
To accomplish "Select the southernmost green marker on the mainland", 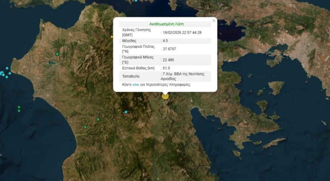I will (x=85, y=127).
